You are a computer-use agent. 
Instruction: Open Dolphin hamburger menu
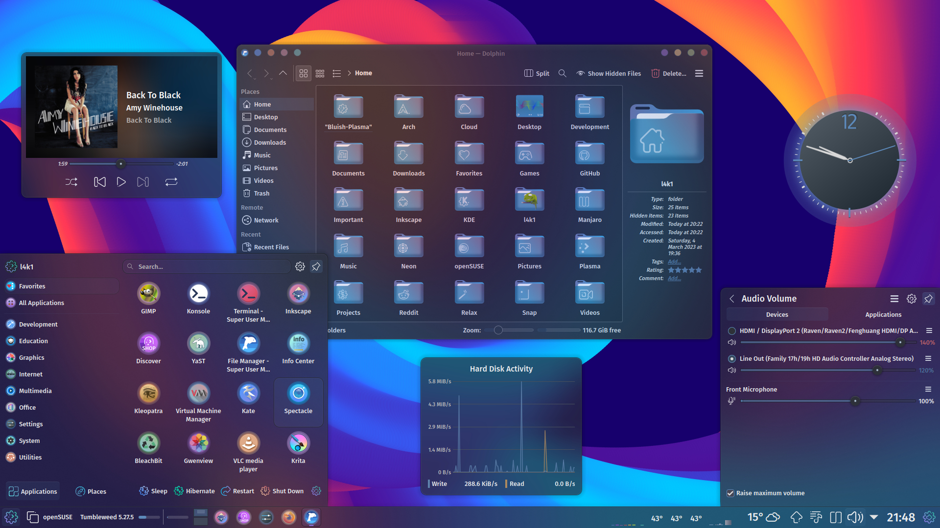point(699,73)
